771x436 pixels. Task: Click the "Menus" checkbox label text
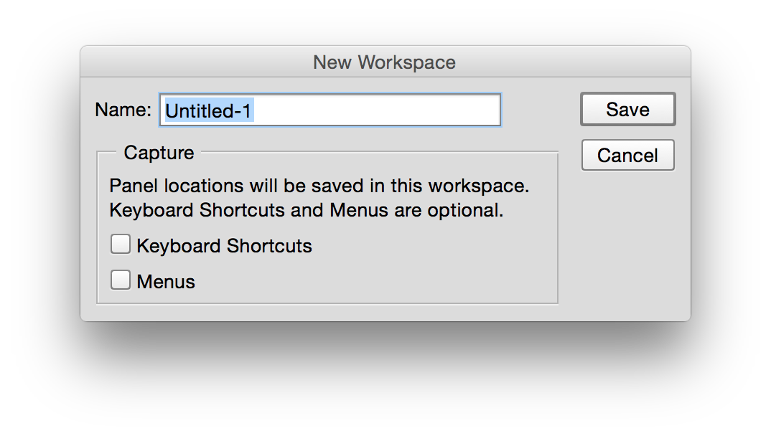166,282
